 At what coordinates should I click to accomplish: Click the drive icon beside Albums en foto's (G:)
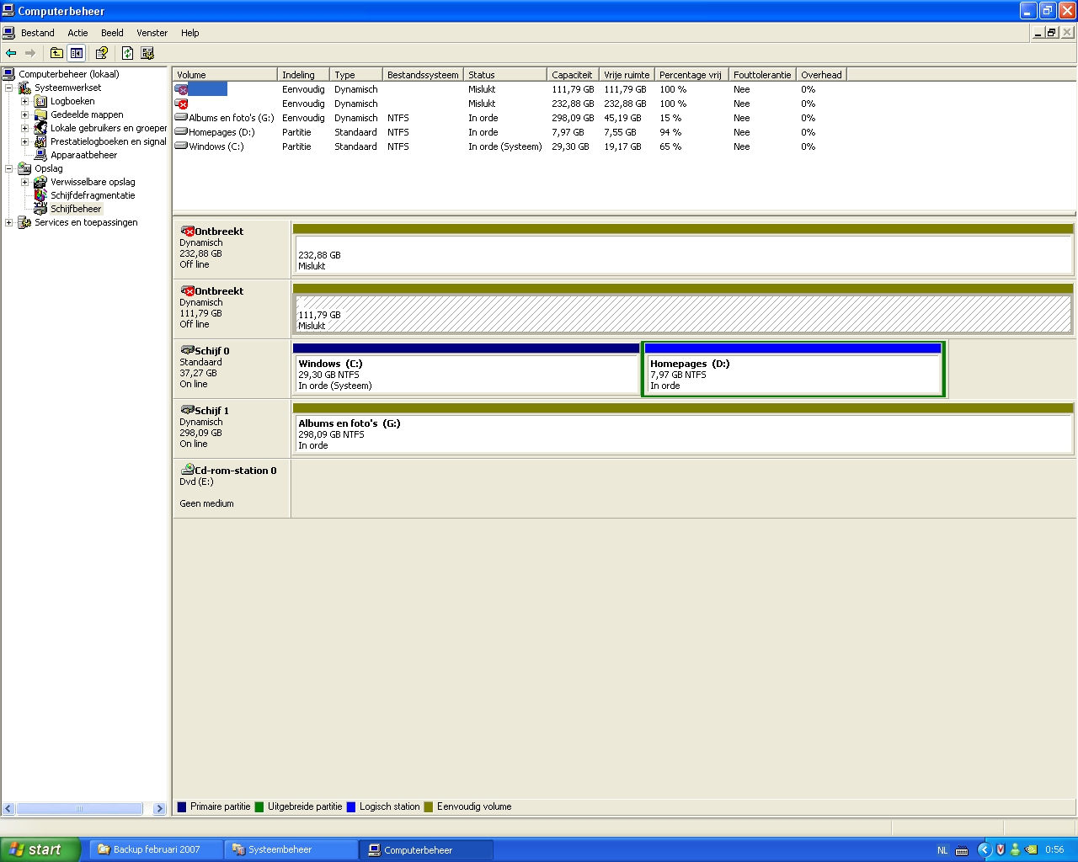181,118
